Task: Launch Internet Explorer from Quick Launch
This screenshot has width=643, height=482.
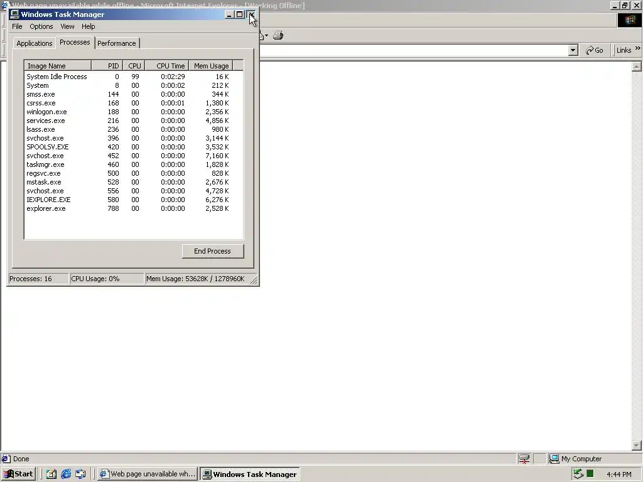Action: 65,474
